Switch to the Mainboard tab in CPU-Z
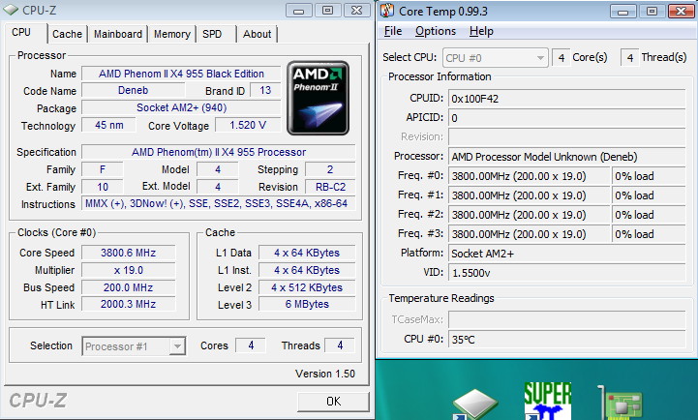Screen dimensions: 698x420 (118, 34)
